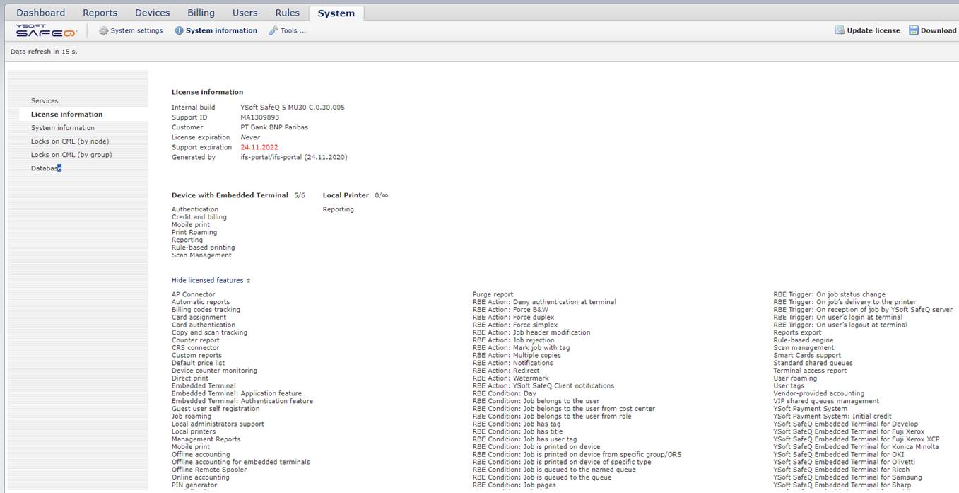
Task: Click the Data refresh countdown text
Action: tap(44, 52)
